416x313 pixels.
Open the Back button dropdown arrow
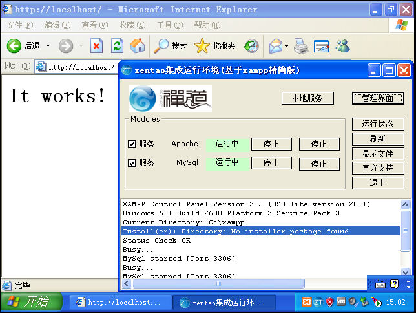click(x=48, y=46)
